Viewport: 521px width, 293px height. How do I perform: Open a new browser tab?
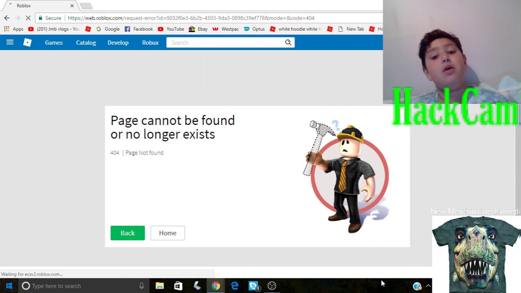tap(86, 6)
